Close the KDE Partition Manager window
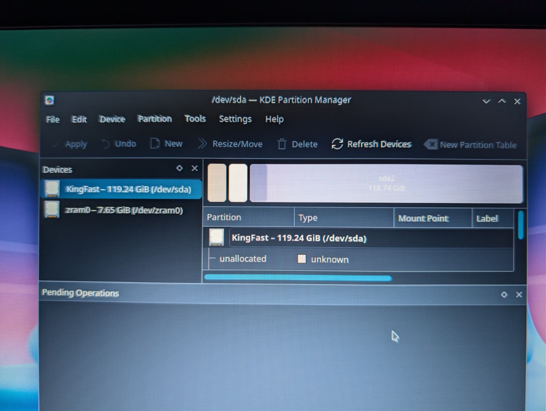Viewport: 546px width, 411px height. tap(517, 101)
